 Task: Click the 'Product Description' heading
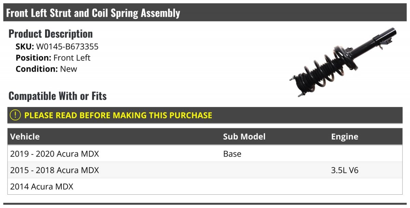51,34
